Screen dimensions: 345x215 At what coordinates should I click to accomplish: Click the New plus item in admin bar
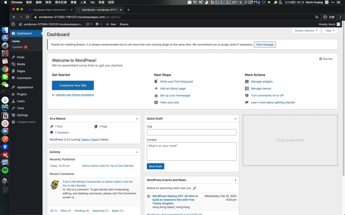click(111, 24)
